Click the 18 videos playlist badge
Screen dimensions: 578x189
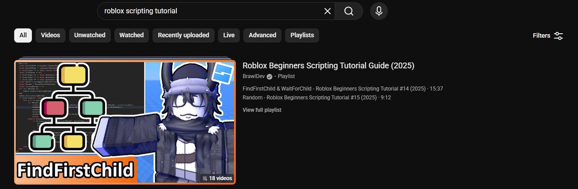click(217, 178)
